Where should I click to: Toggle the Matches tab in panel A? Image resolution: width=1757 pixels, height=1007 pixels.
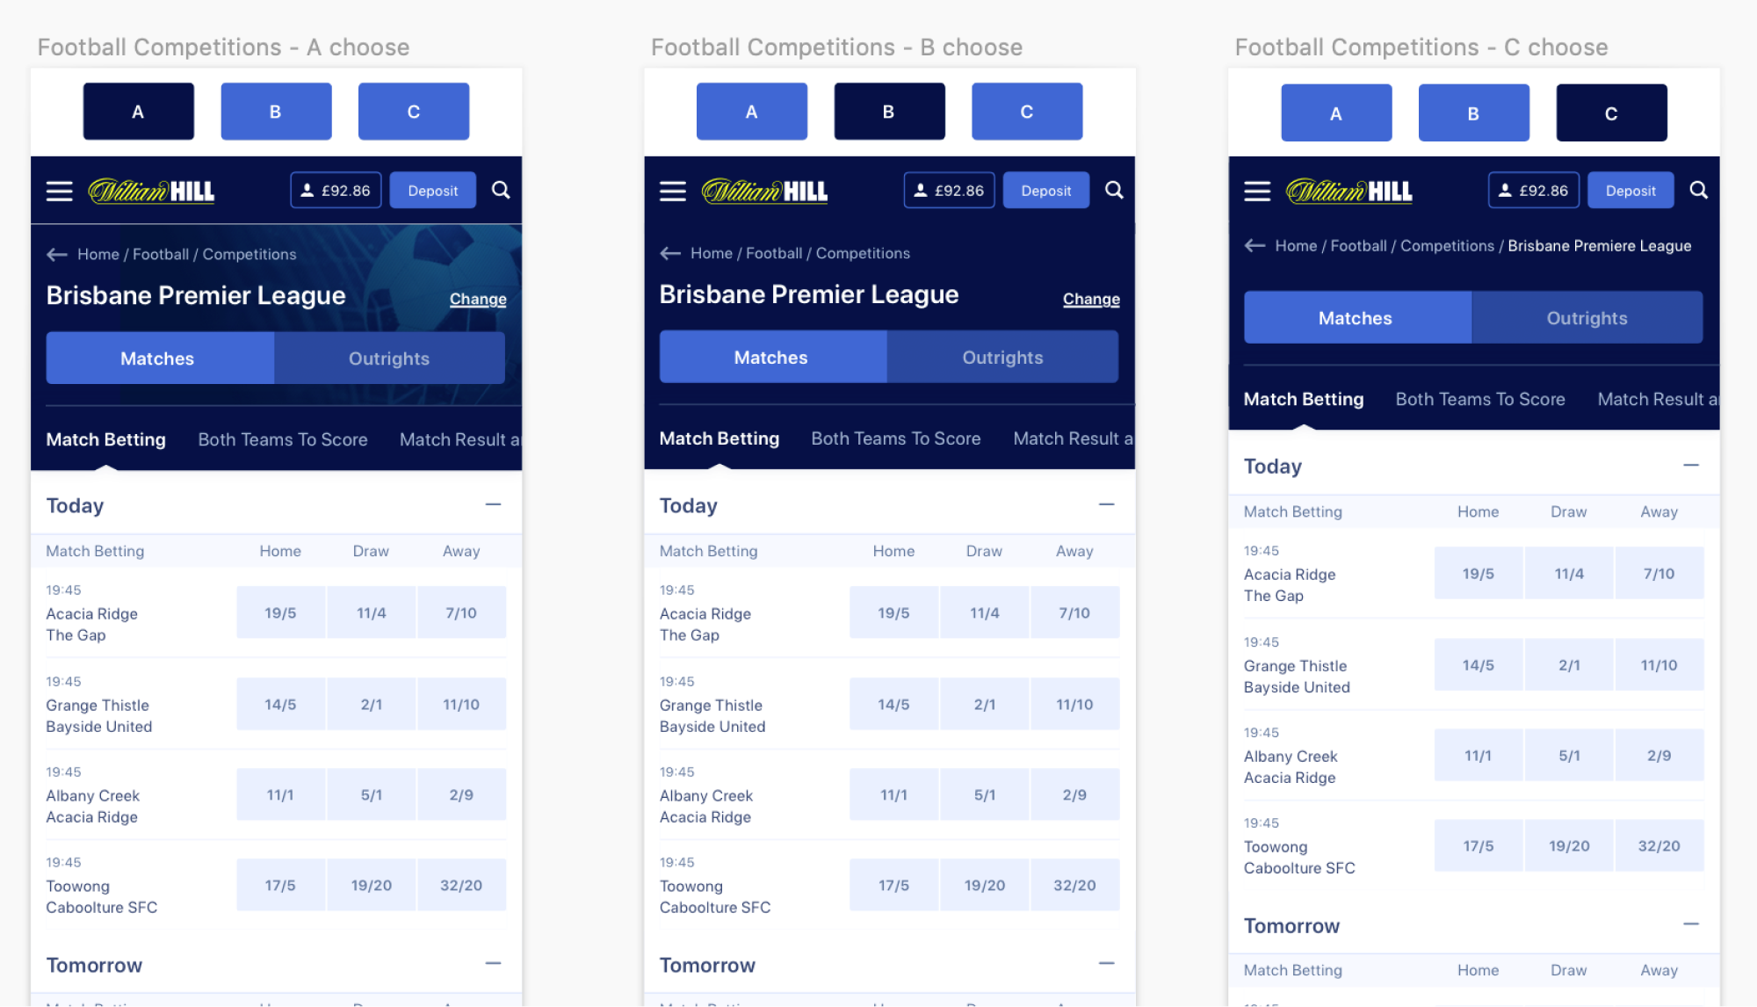[157, 358]
